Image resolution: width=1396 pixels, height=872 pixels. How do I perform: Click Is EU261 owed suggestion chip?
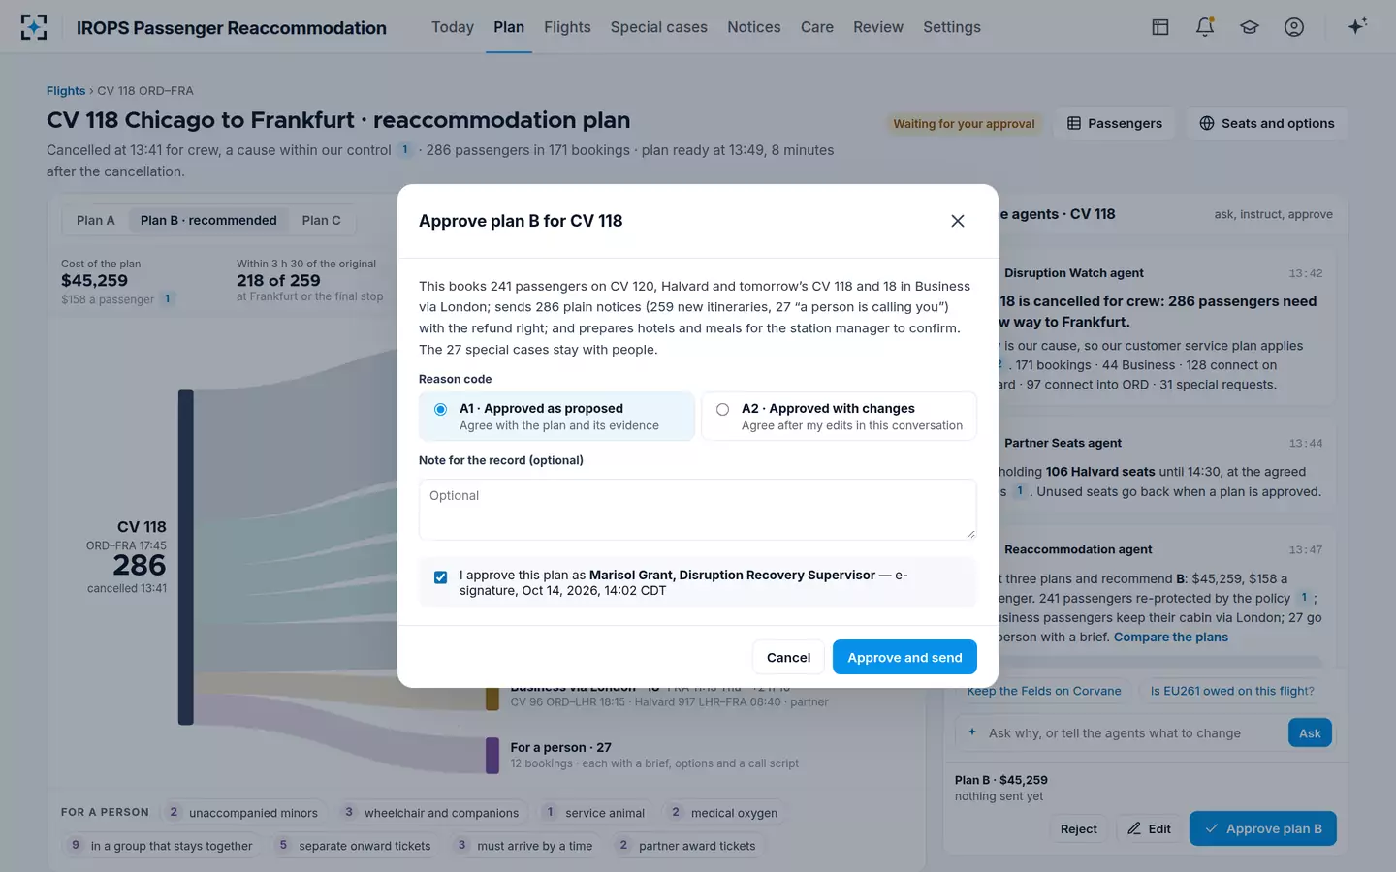[x=1232, y=691]
